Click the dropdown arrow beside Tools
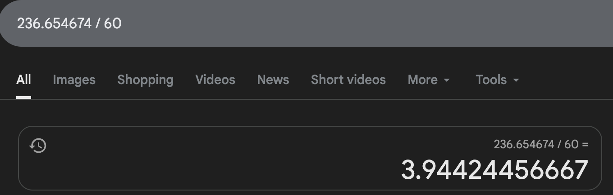Viewport: 613px width, 195px height. (516, 80)
